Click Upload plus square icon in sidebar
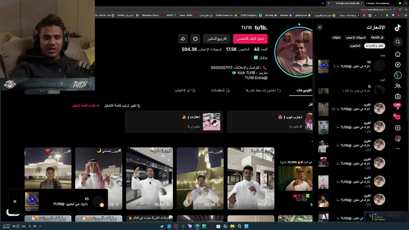This screenshot has width=409, height=230. (398, 128)
